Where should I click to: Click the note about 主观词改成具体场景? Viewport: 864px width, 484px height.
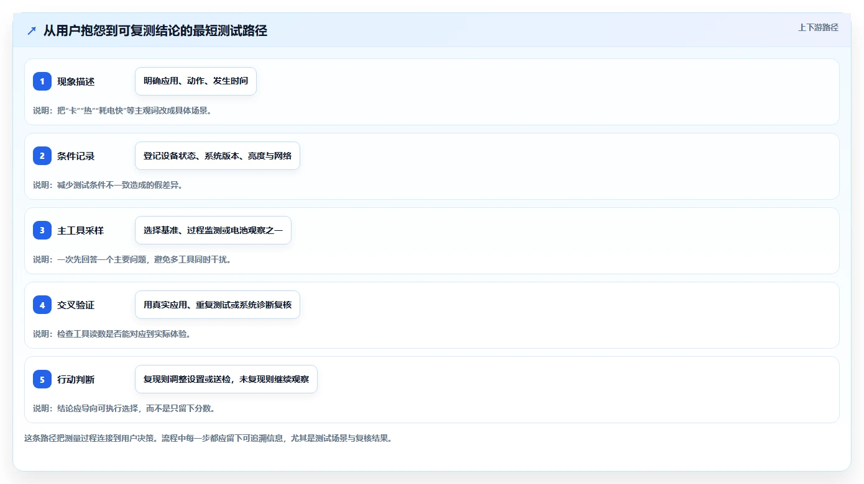coord(123,110)
